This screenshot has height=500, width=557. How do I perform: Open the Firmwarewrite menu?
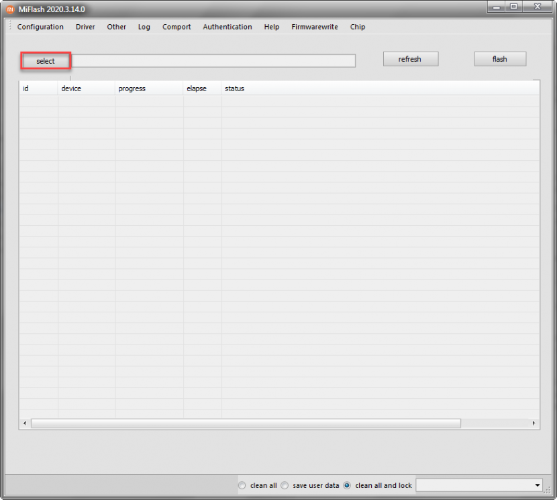[315, 27]
